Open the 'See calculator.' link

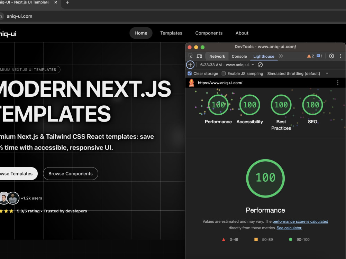pos(289,228)
